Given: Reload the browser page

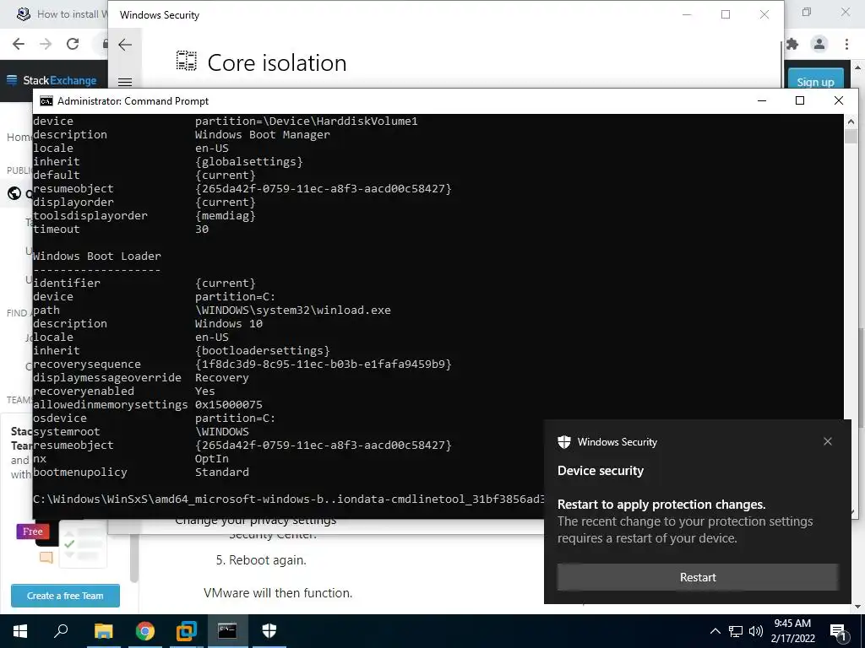Looking at the screenshot, I should pyautogui.click(x=73, y=44).
